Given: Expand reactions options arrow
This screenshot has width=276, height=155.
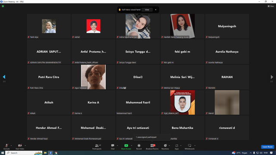Looking at the screenshot, I should (x=169, y=146).
